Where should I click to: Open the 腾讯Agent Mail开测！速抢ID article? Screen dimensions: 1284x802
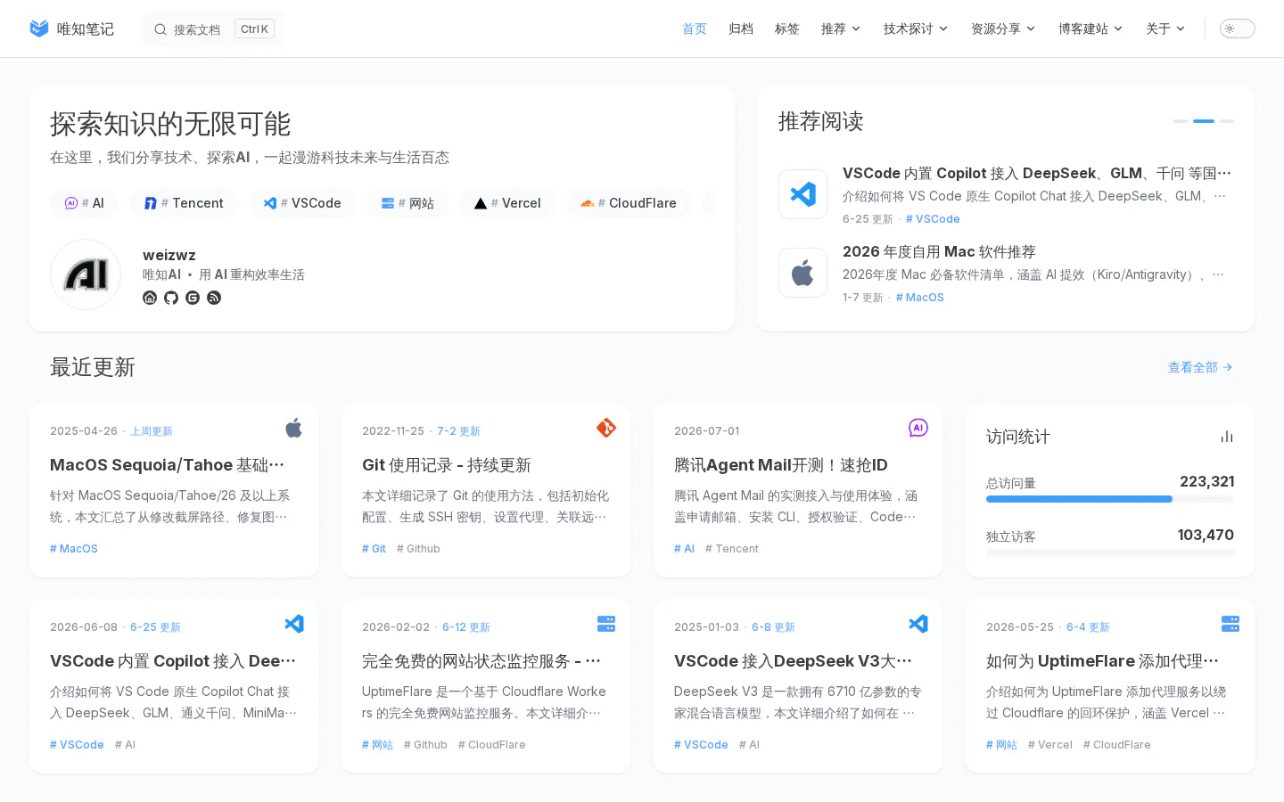point(781,465)
